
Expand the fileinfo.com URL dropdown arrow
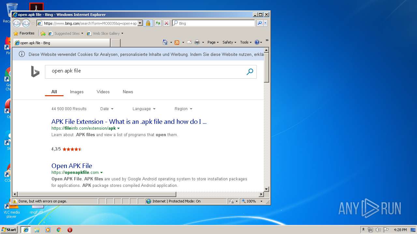pyautogui.click(x=118, y=128)
